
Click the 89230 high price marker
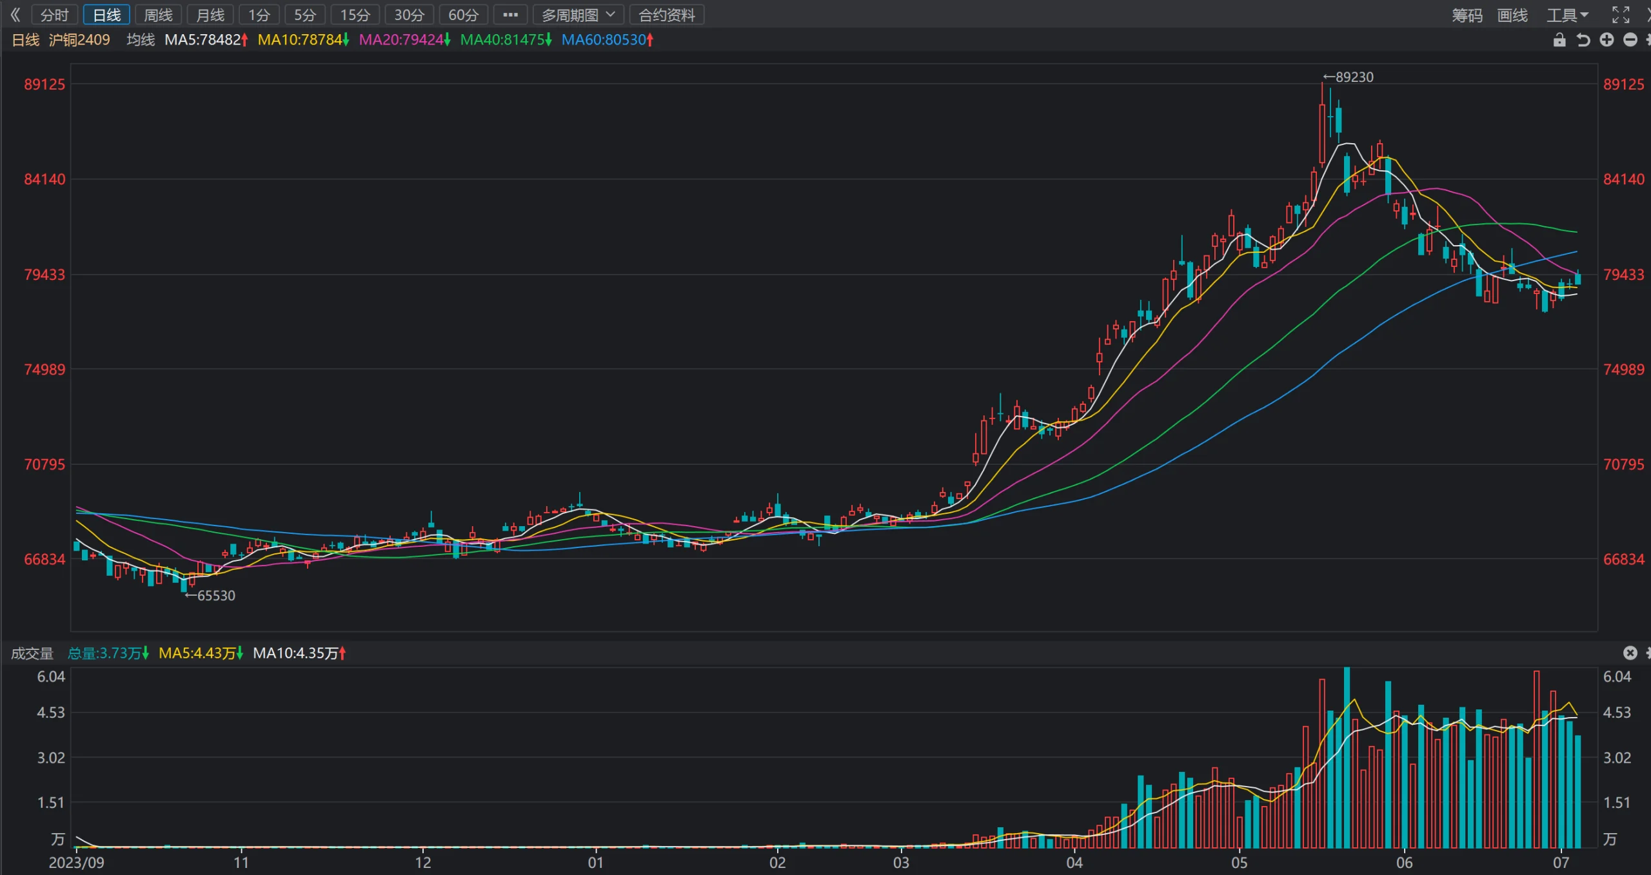pos(1349,77)
